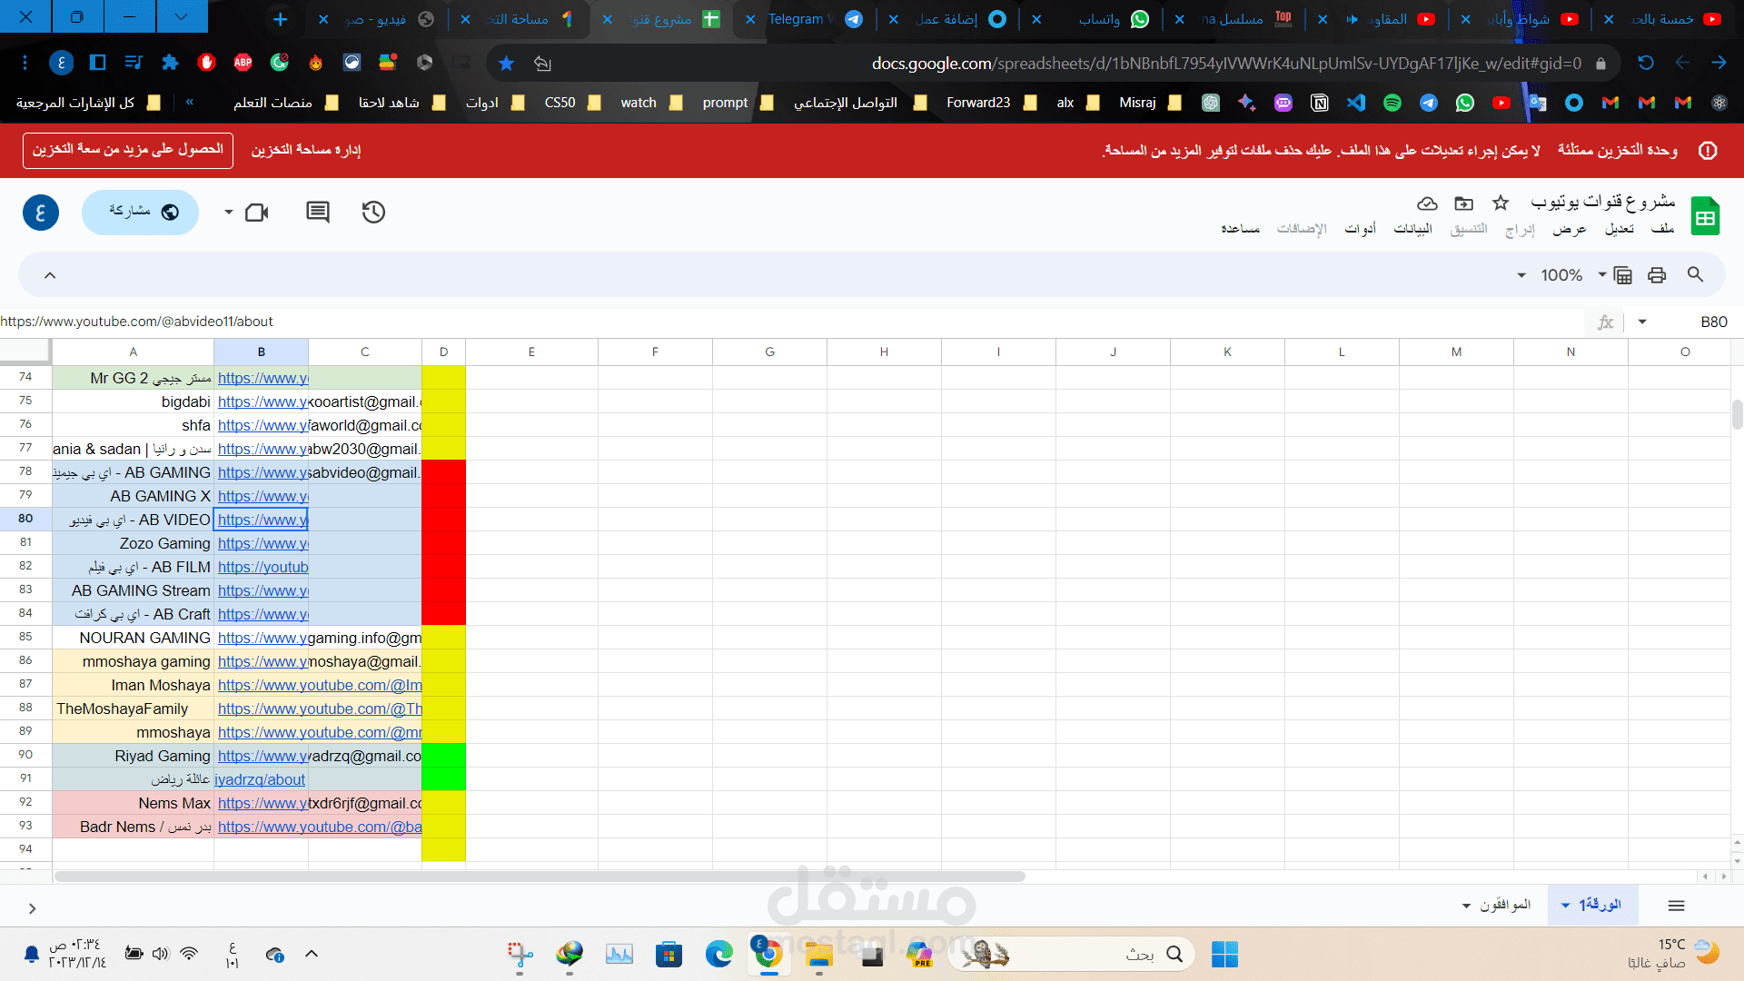This screenshot has height=981, width=1744.
Task: Click the مشاركة share button
Action: pos(141,212)
